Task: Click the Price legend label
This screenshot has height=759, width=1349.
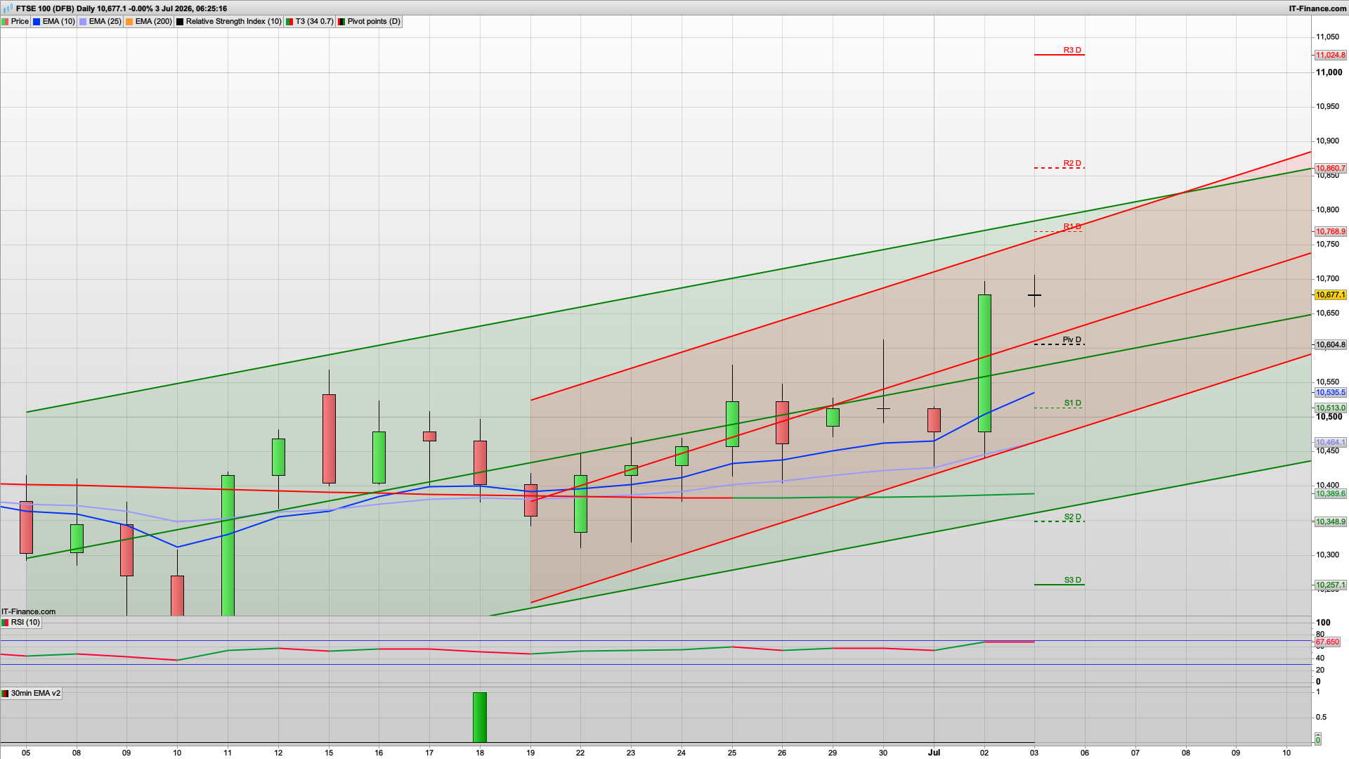Action: [x=15, y=21]
